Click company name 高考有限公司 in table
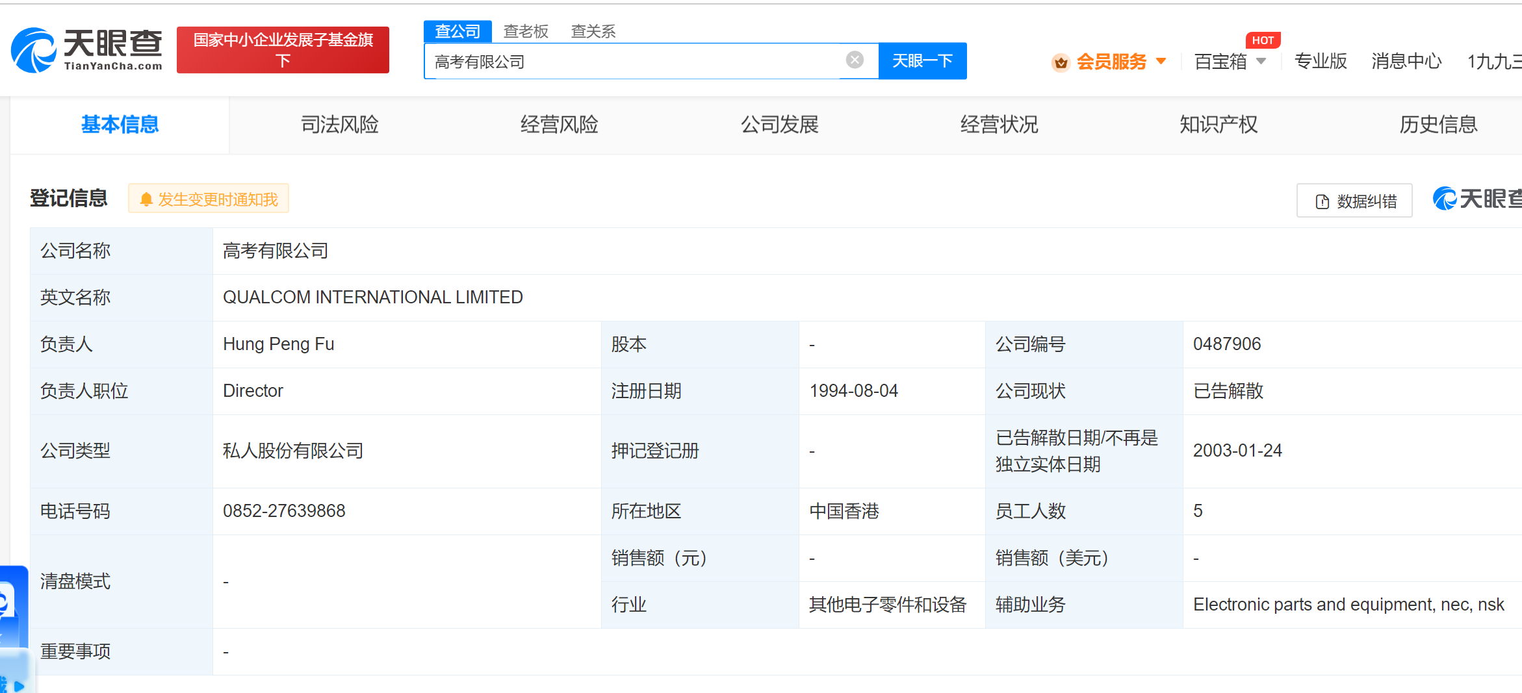Screen dimensions: 1522x693 [276, 251]
